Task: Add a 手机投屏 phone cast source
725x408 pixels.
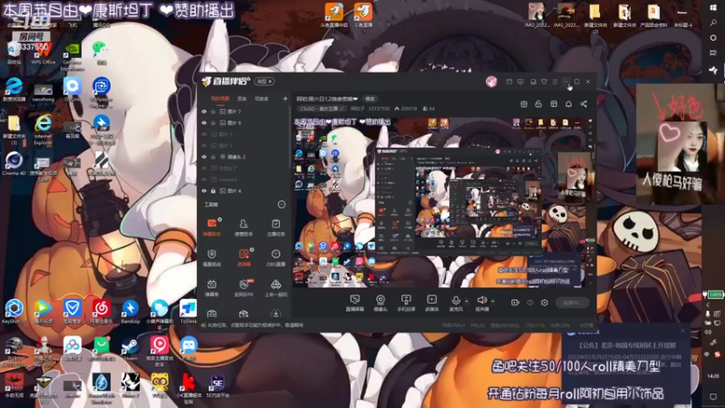Action: 406,303
